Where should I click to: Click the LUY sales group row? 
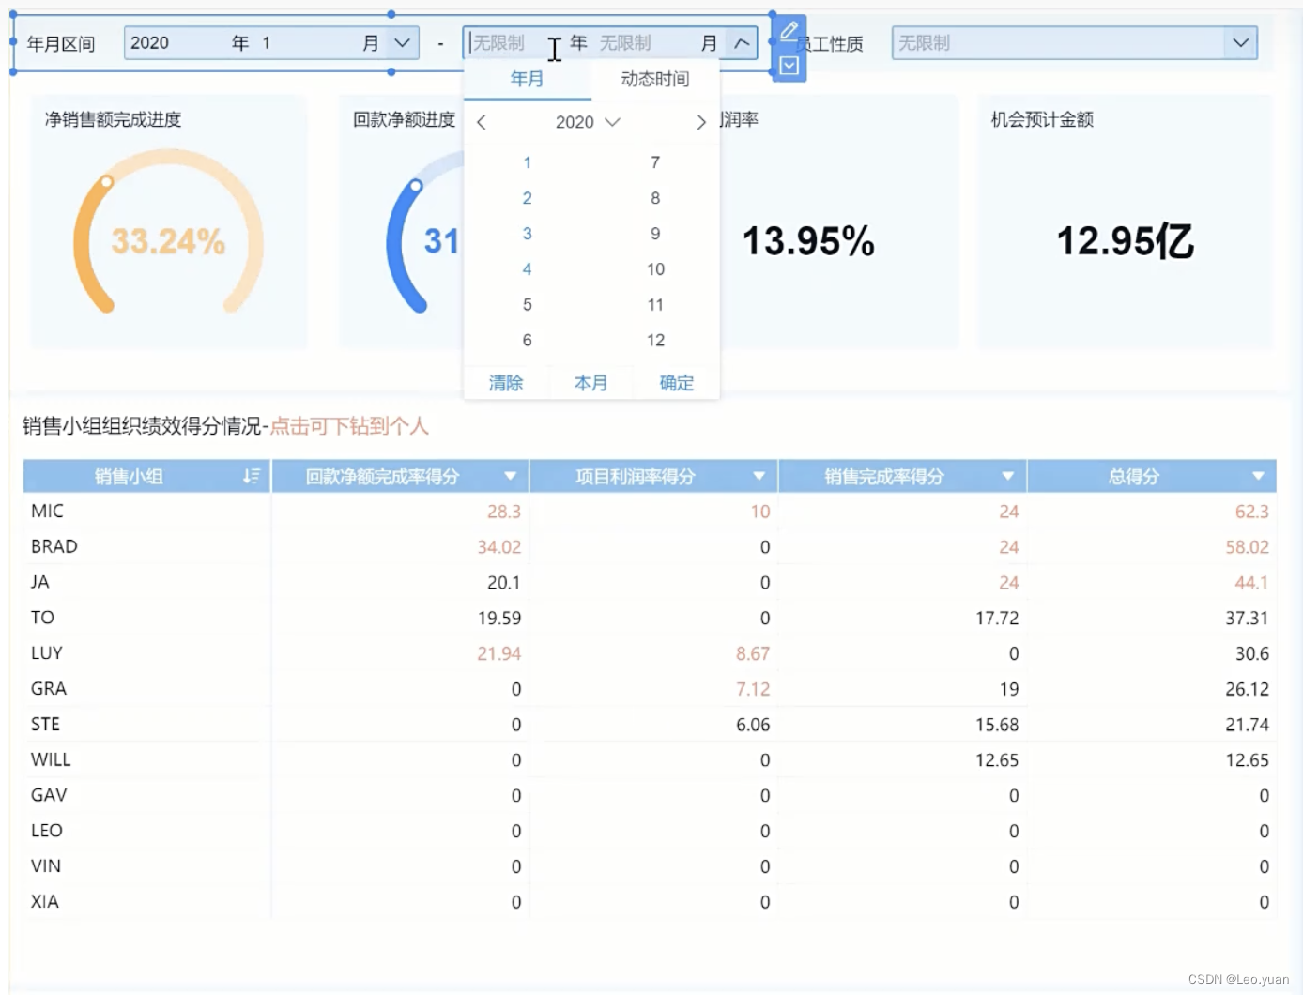click(x=650, y=653)
